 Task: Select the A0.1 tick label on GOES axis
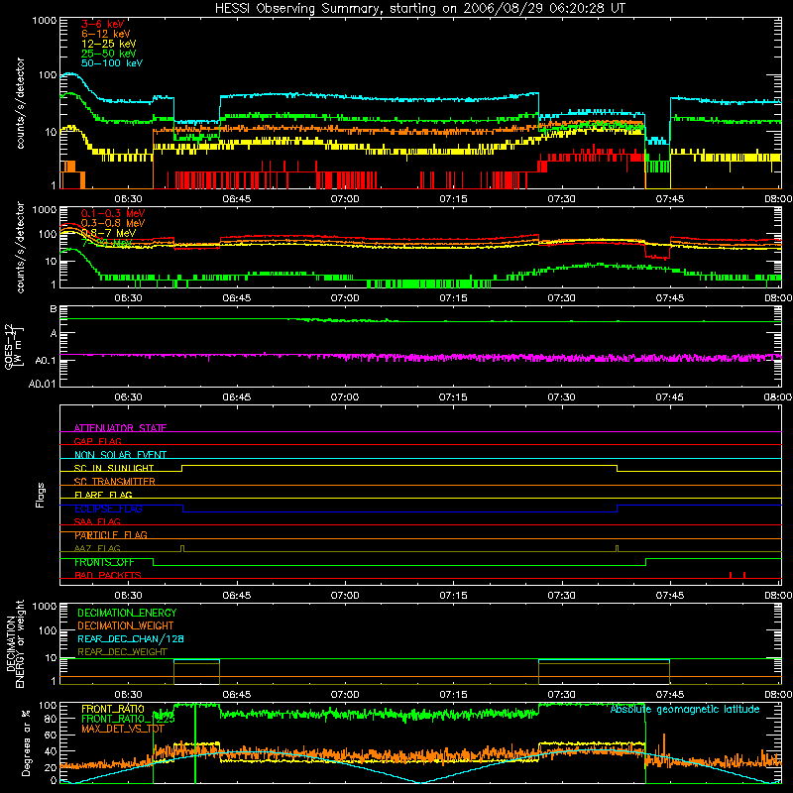click(x=46, y=360)
